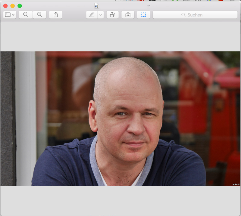The image size is (241, 216).
Task: Zoom out with the minus magnifier icon
Action: point(26,14)
